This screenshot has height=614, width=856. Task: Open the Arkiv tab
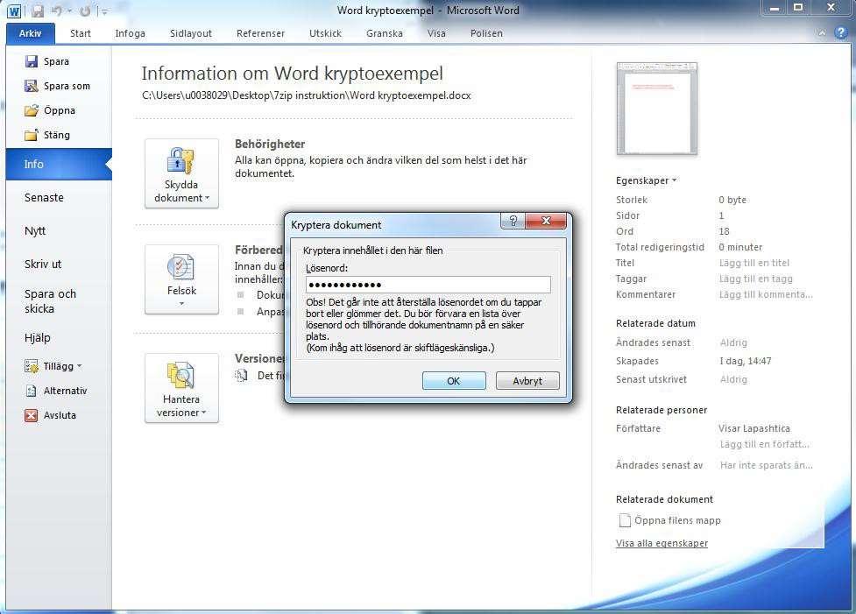tap(30, 33)
